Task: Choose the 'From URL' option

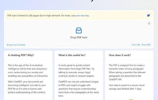Action: point(136,45)
